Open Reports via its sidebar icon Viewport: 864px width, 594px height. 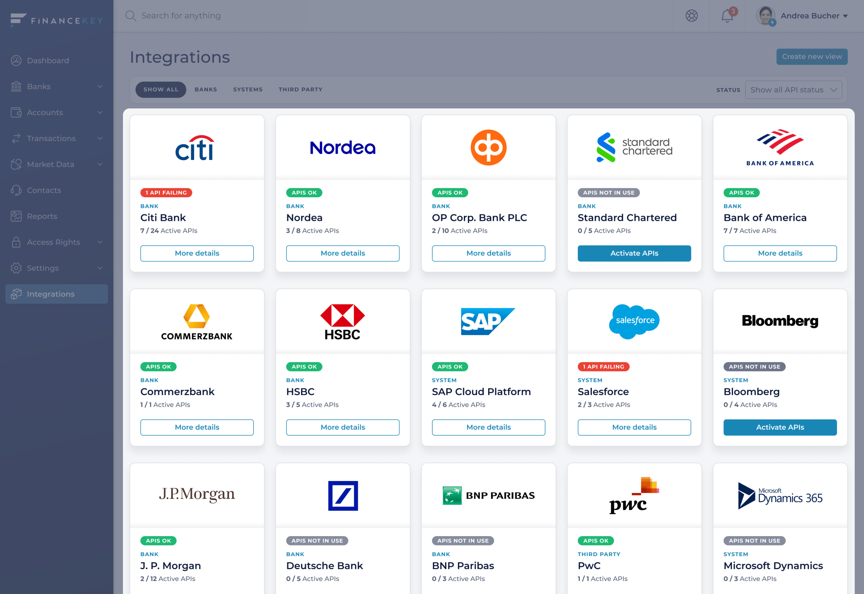(16, 216)
